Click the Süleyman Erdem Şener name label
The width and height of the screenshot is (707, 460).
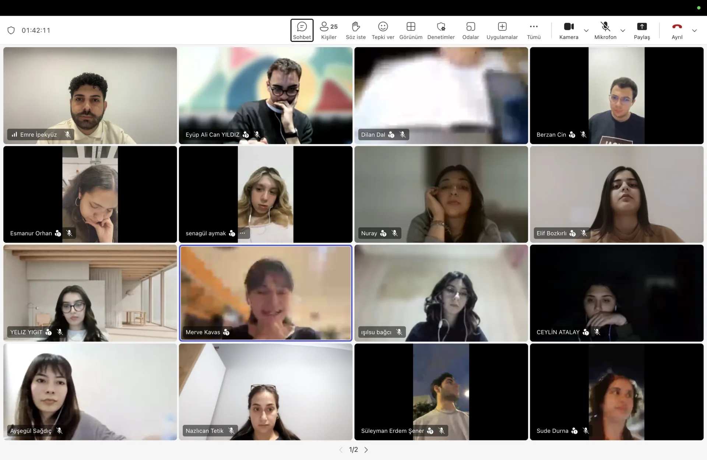(393, 431)
